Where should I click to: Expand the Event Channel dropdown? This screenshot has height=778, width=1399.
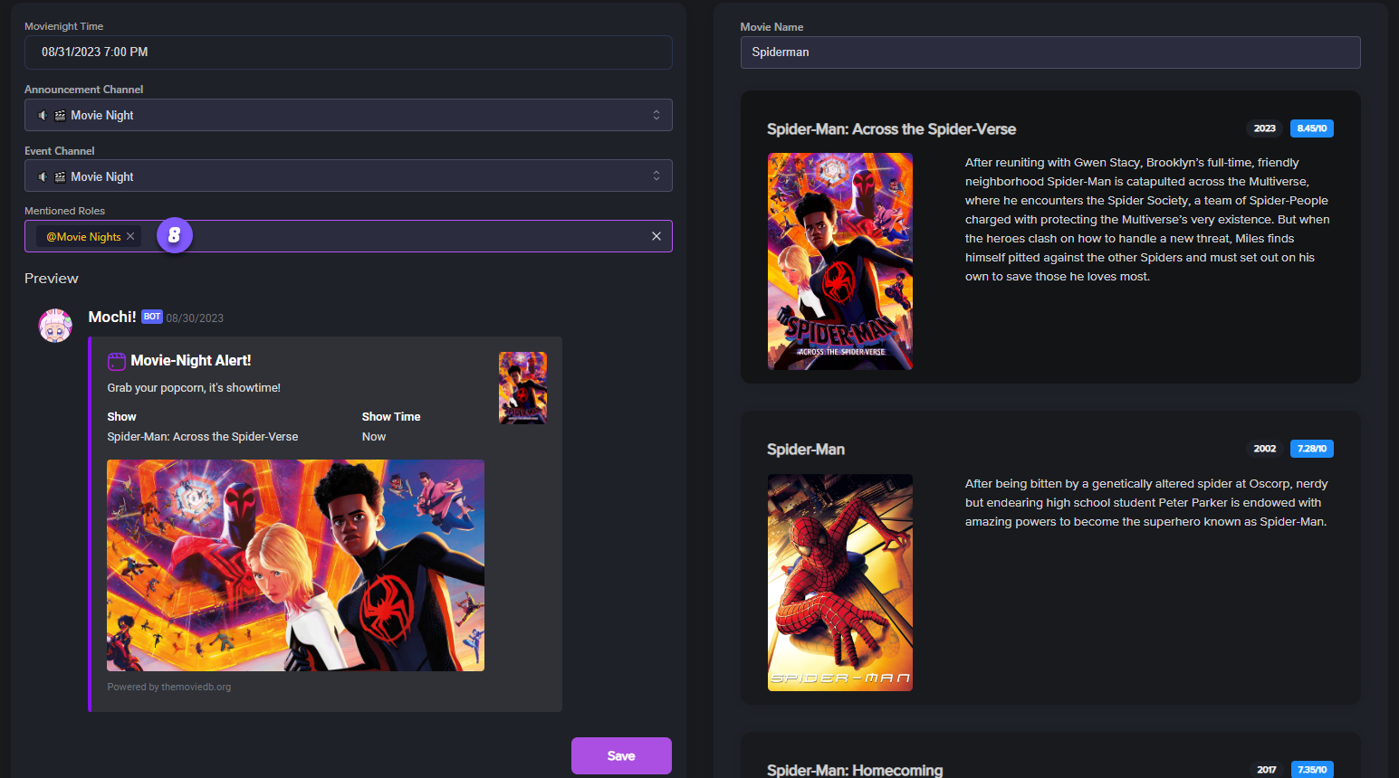656,176
